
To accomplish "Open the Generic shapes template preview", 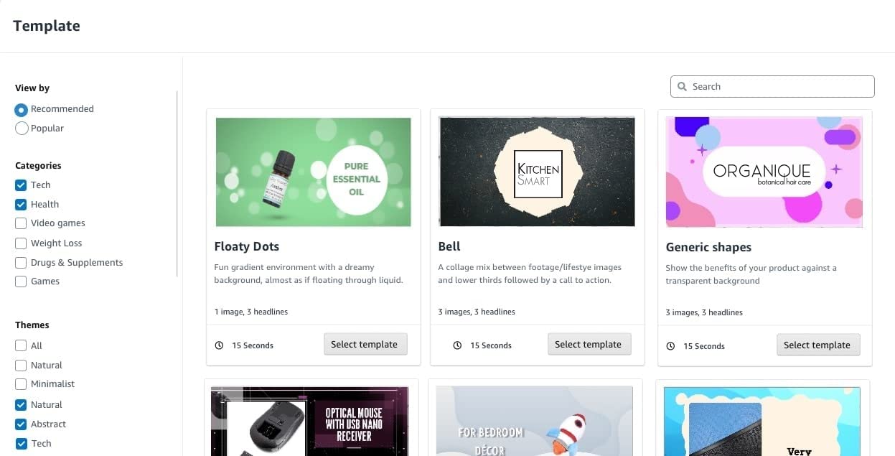I will [x=763, y=172].
